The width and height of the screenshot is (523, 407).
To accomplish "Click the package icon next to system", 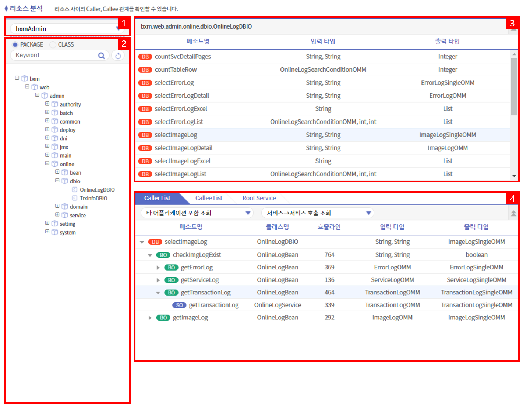I will point(55,232).
